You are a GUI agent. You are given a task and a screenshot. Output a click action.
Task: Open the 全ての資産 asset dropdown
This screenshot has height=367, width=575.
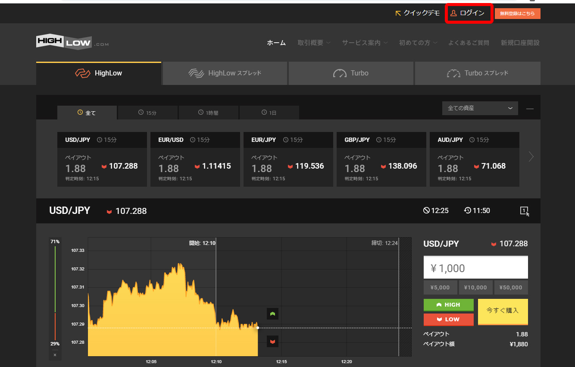tap(480, 108)
